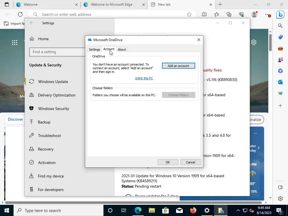Click the Add an account button
Viewport: 288px width, 216px height.
click(x=178, y=66)
